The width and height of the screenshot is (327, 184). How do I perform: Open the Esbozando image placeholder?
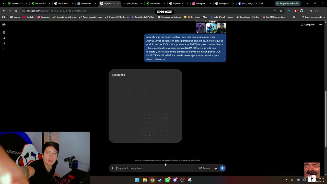pyautogui.click(x=145, y=106)
